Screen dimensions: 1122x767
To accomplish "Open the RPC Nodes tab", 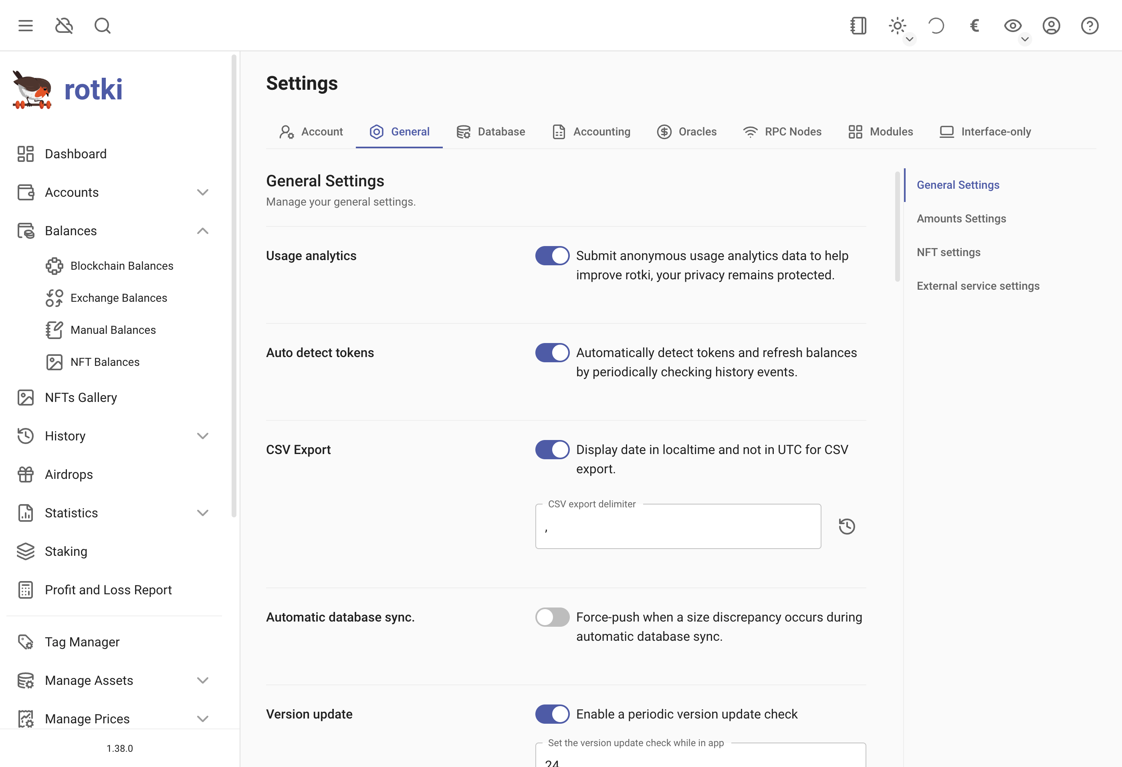I will pyautogui.click(x=782, y=132).
